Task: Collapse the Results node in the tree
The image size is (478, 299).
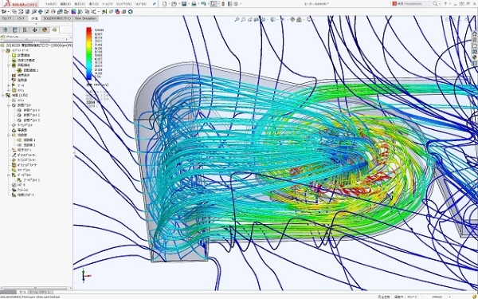Action: click(x=3, y=96)
